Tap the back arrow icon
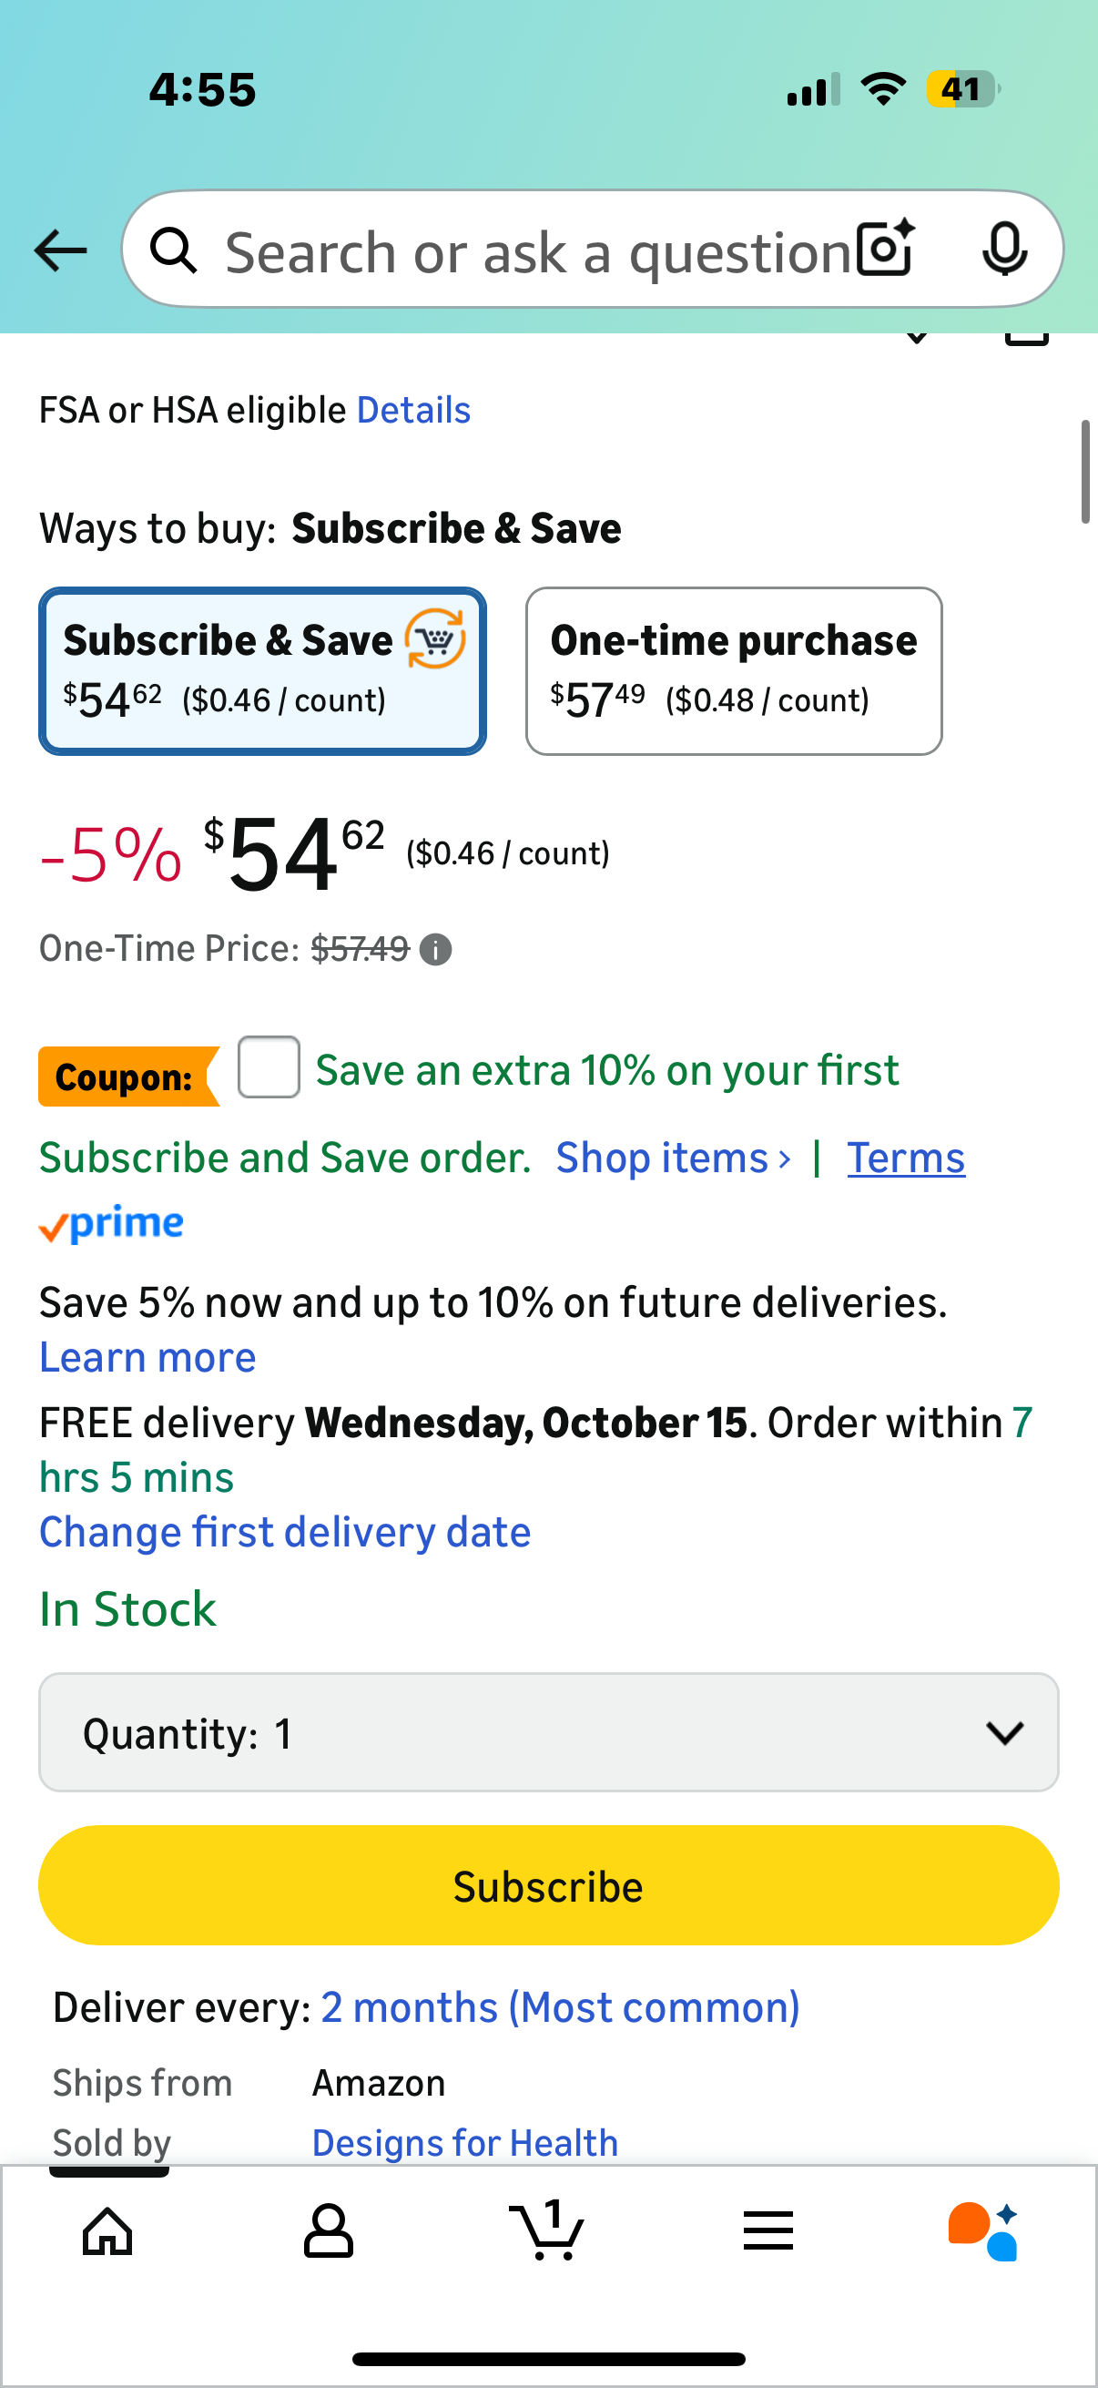1098x2388 pixels. click(61, 251)
